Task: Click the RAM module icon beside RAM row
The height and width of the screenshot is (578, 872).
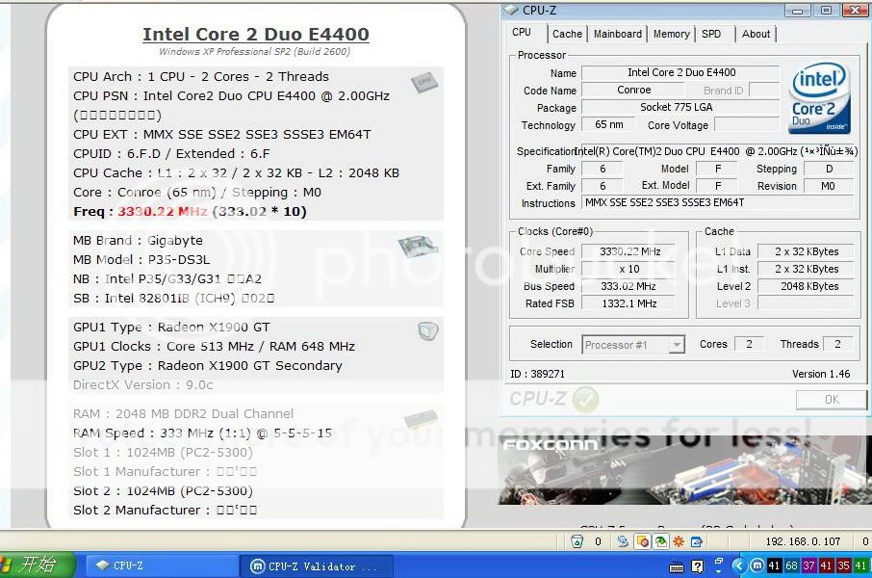Action: point(421,419)
